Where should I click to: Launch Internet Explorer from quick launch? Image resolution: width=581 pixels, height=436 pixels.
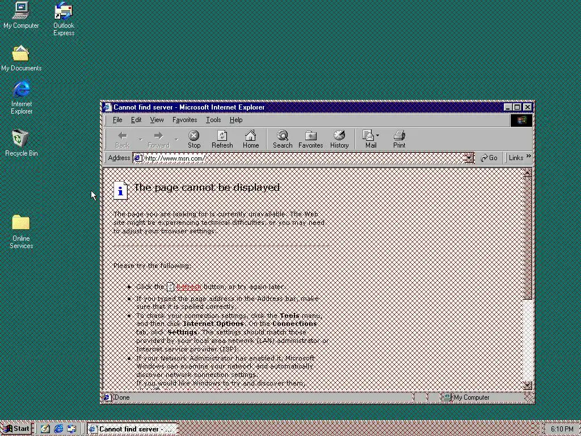[58, 429]
